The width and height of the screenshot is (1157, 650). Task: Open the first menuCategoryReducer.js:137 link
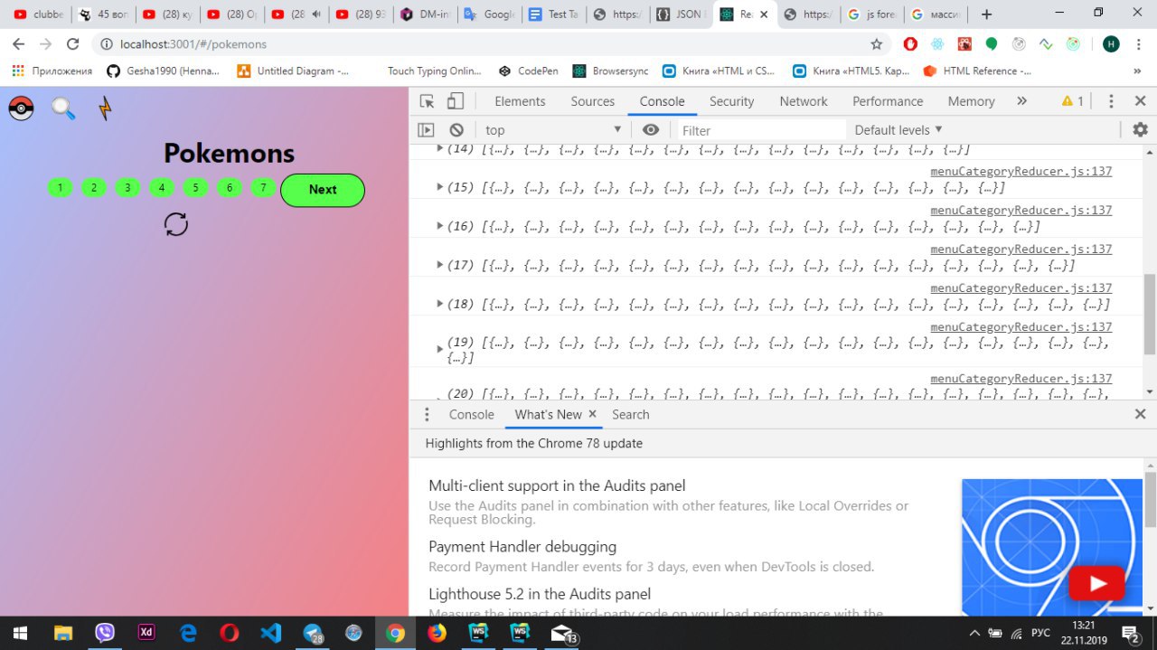(1021, 171)
